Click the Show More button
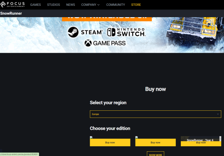 155,154
